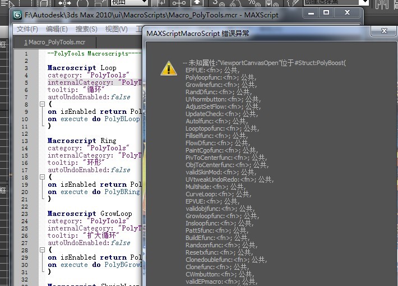The width and height of the screenshot is (398, 286).
Task: Switch to the Macro_PolyTools.mcr tab
Action: pyautogui.click(x=54, y=42)
